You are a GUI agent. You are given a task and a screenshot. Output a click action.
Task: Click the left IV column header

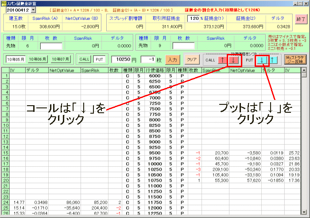[x=18, y=70]
